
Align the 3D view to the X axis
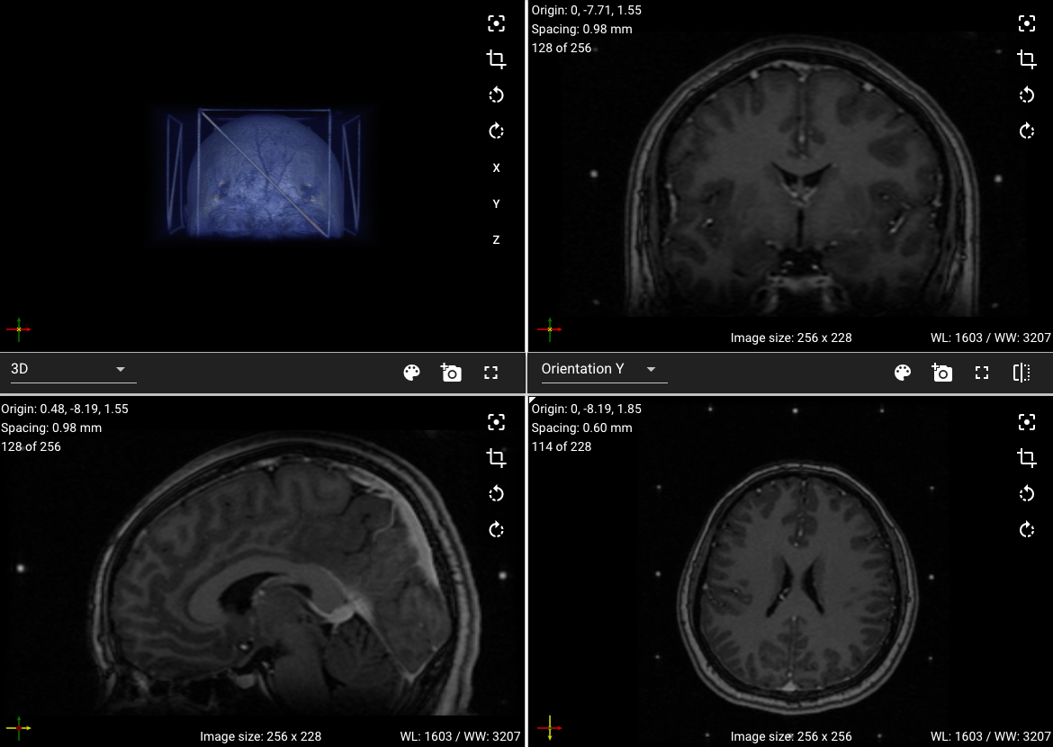tap(496, 167)
